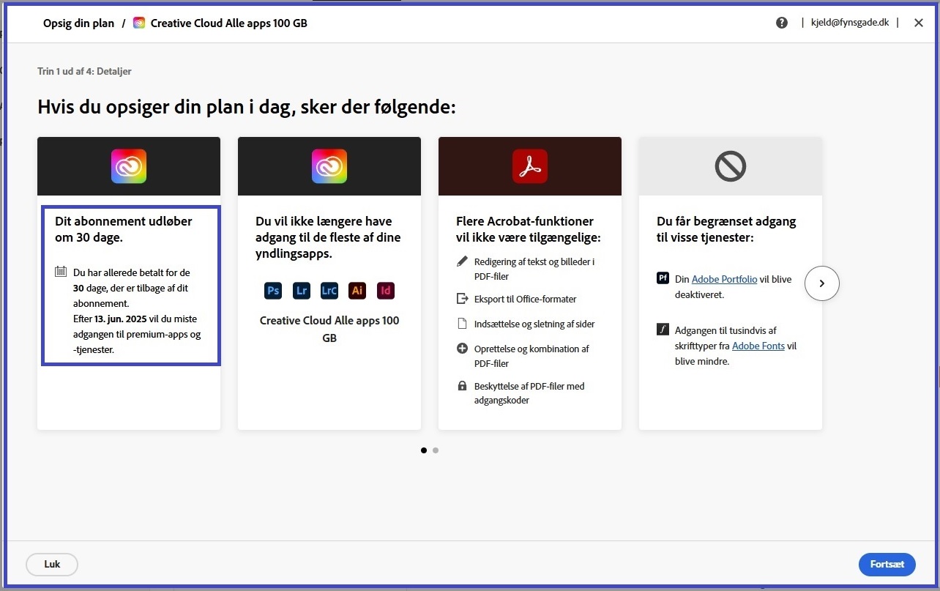Screen dimensions: 940x591
Task: Click the Photoshop Ps app icon
Action: pos(273,291)
